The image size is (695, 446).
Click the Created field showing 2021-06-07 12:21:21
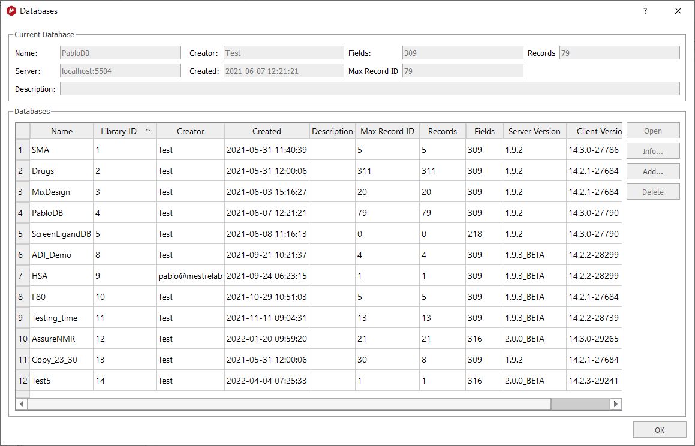click(284, 71)
